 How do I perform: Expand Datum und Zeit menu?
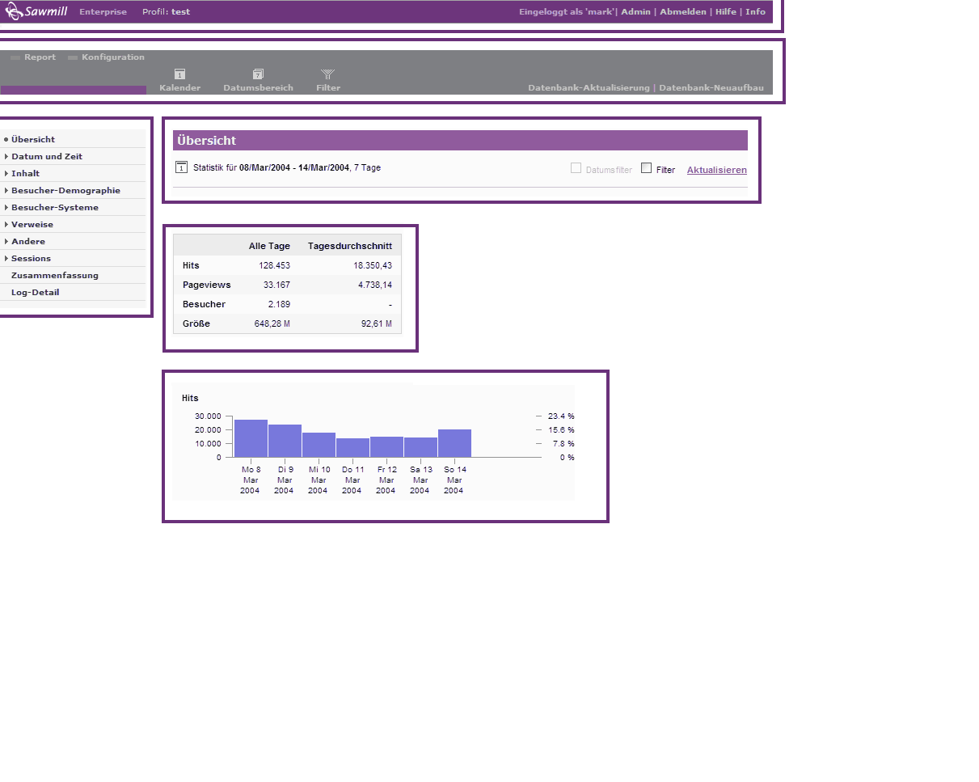point(46,156)
